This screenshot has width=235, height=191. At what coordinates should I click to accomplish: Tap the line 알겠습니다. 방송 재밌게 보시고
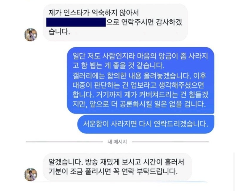click(x=116, y=162)
